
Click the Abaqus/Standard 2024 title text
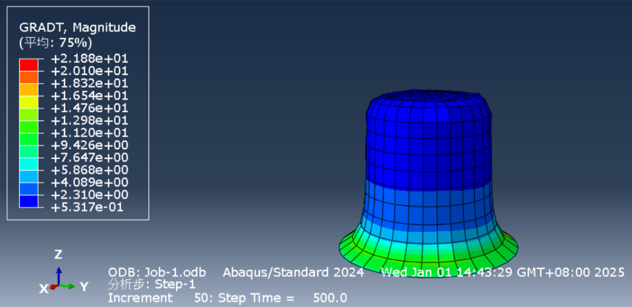(x=293, y=272)
